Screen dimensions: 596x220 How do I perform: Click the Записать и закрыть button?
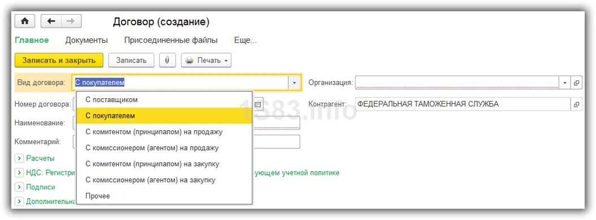coord(59,60)
